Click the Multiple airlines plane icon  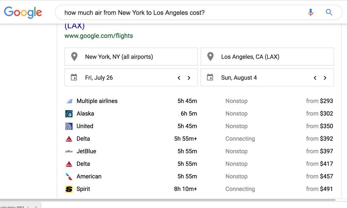(69, 101)
